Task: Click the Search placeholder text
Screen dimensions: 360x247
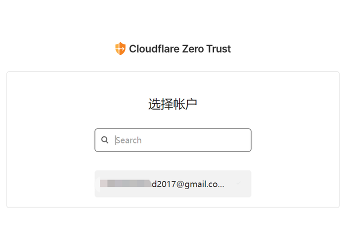Action: tap(128, 140)
